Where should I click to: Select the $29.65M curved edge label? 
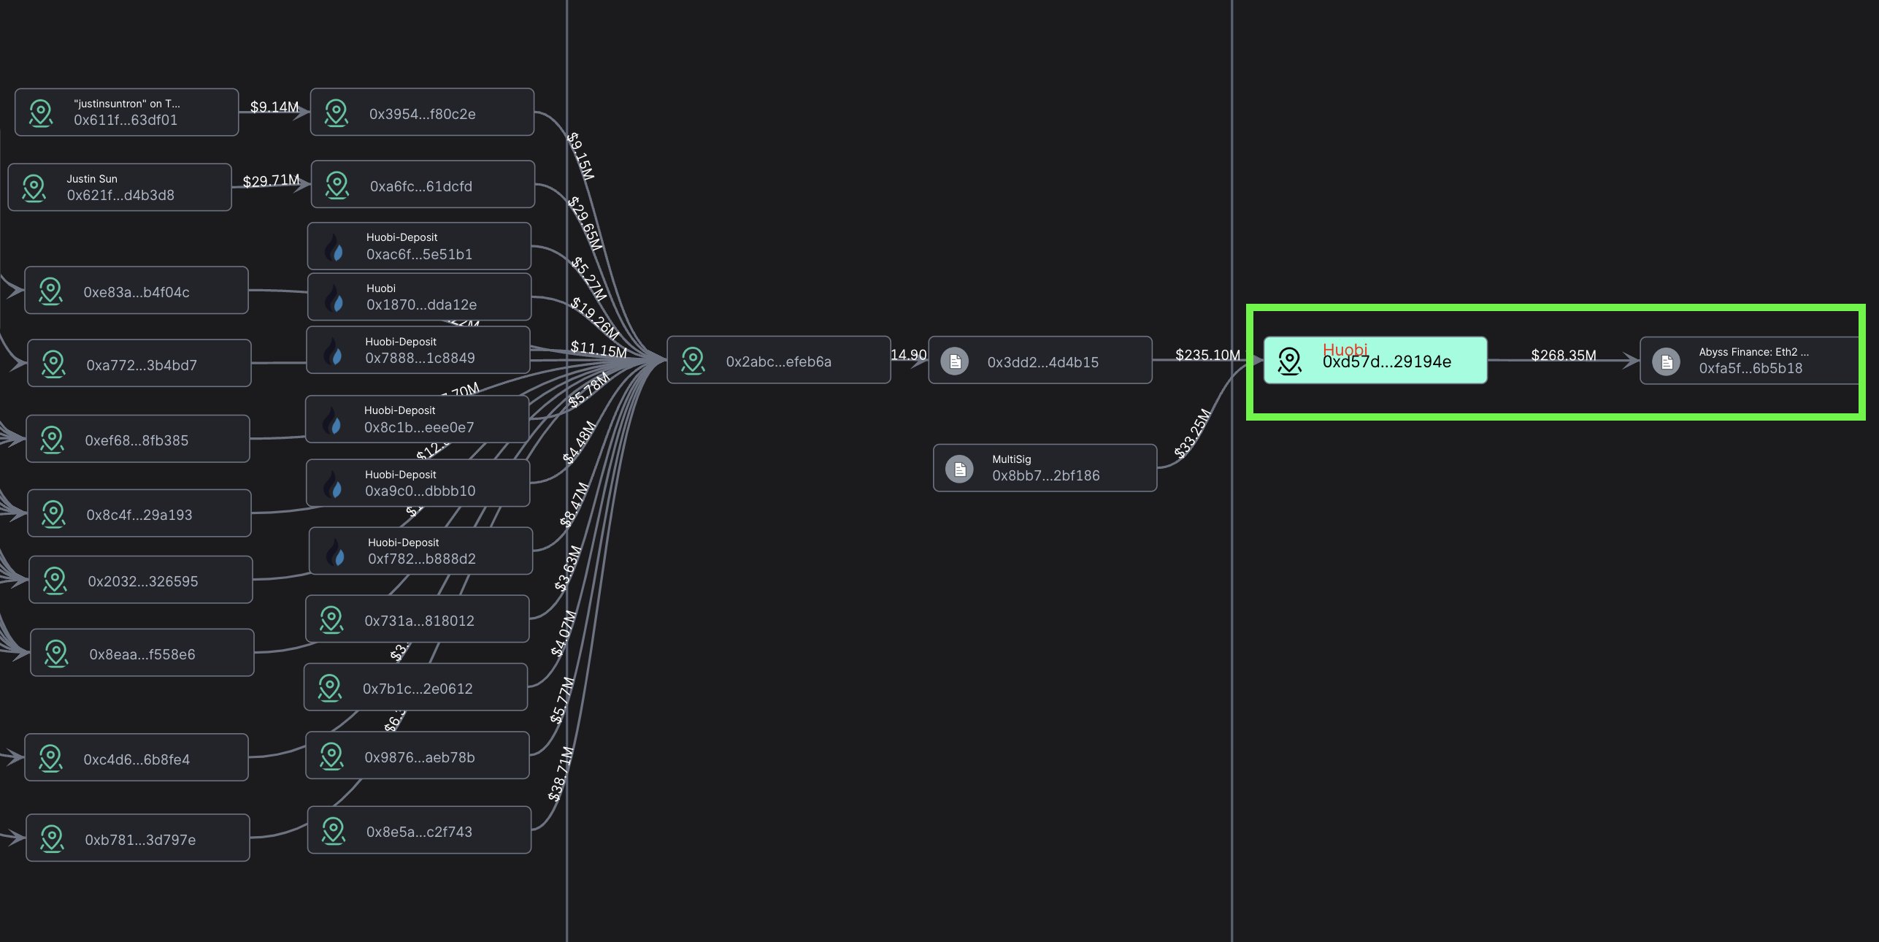[x=585, y=223]
